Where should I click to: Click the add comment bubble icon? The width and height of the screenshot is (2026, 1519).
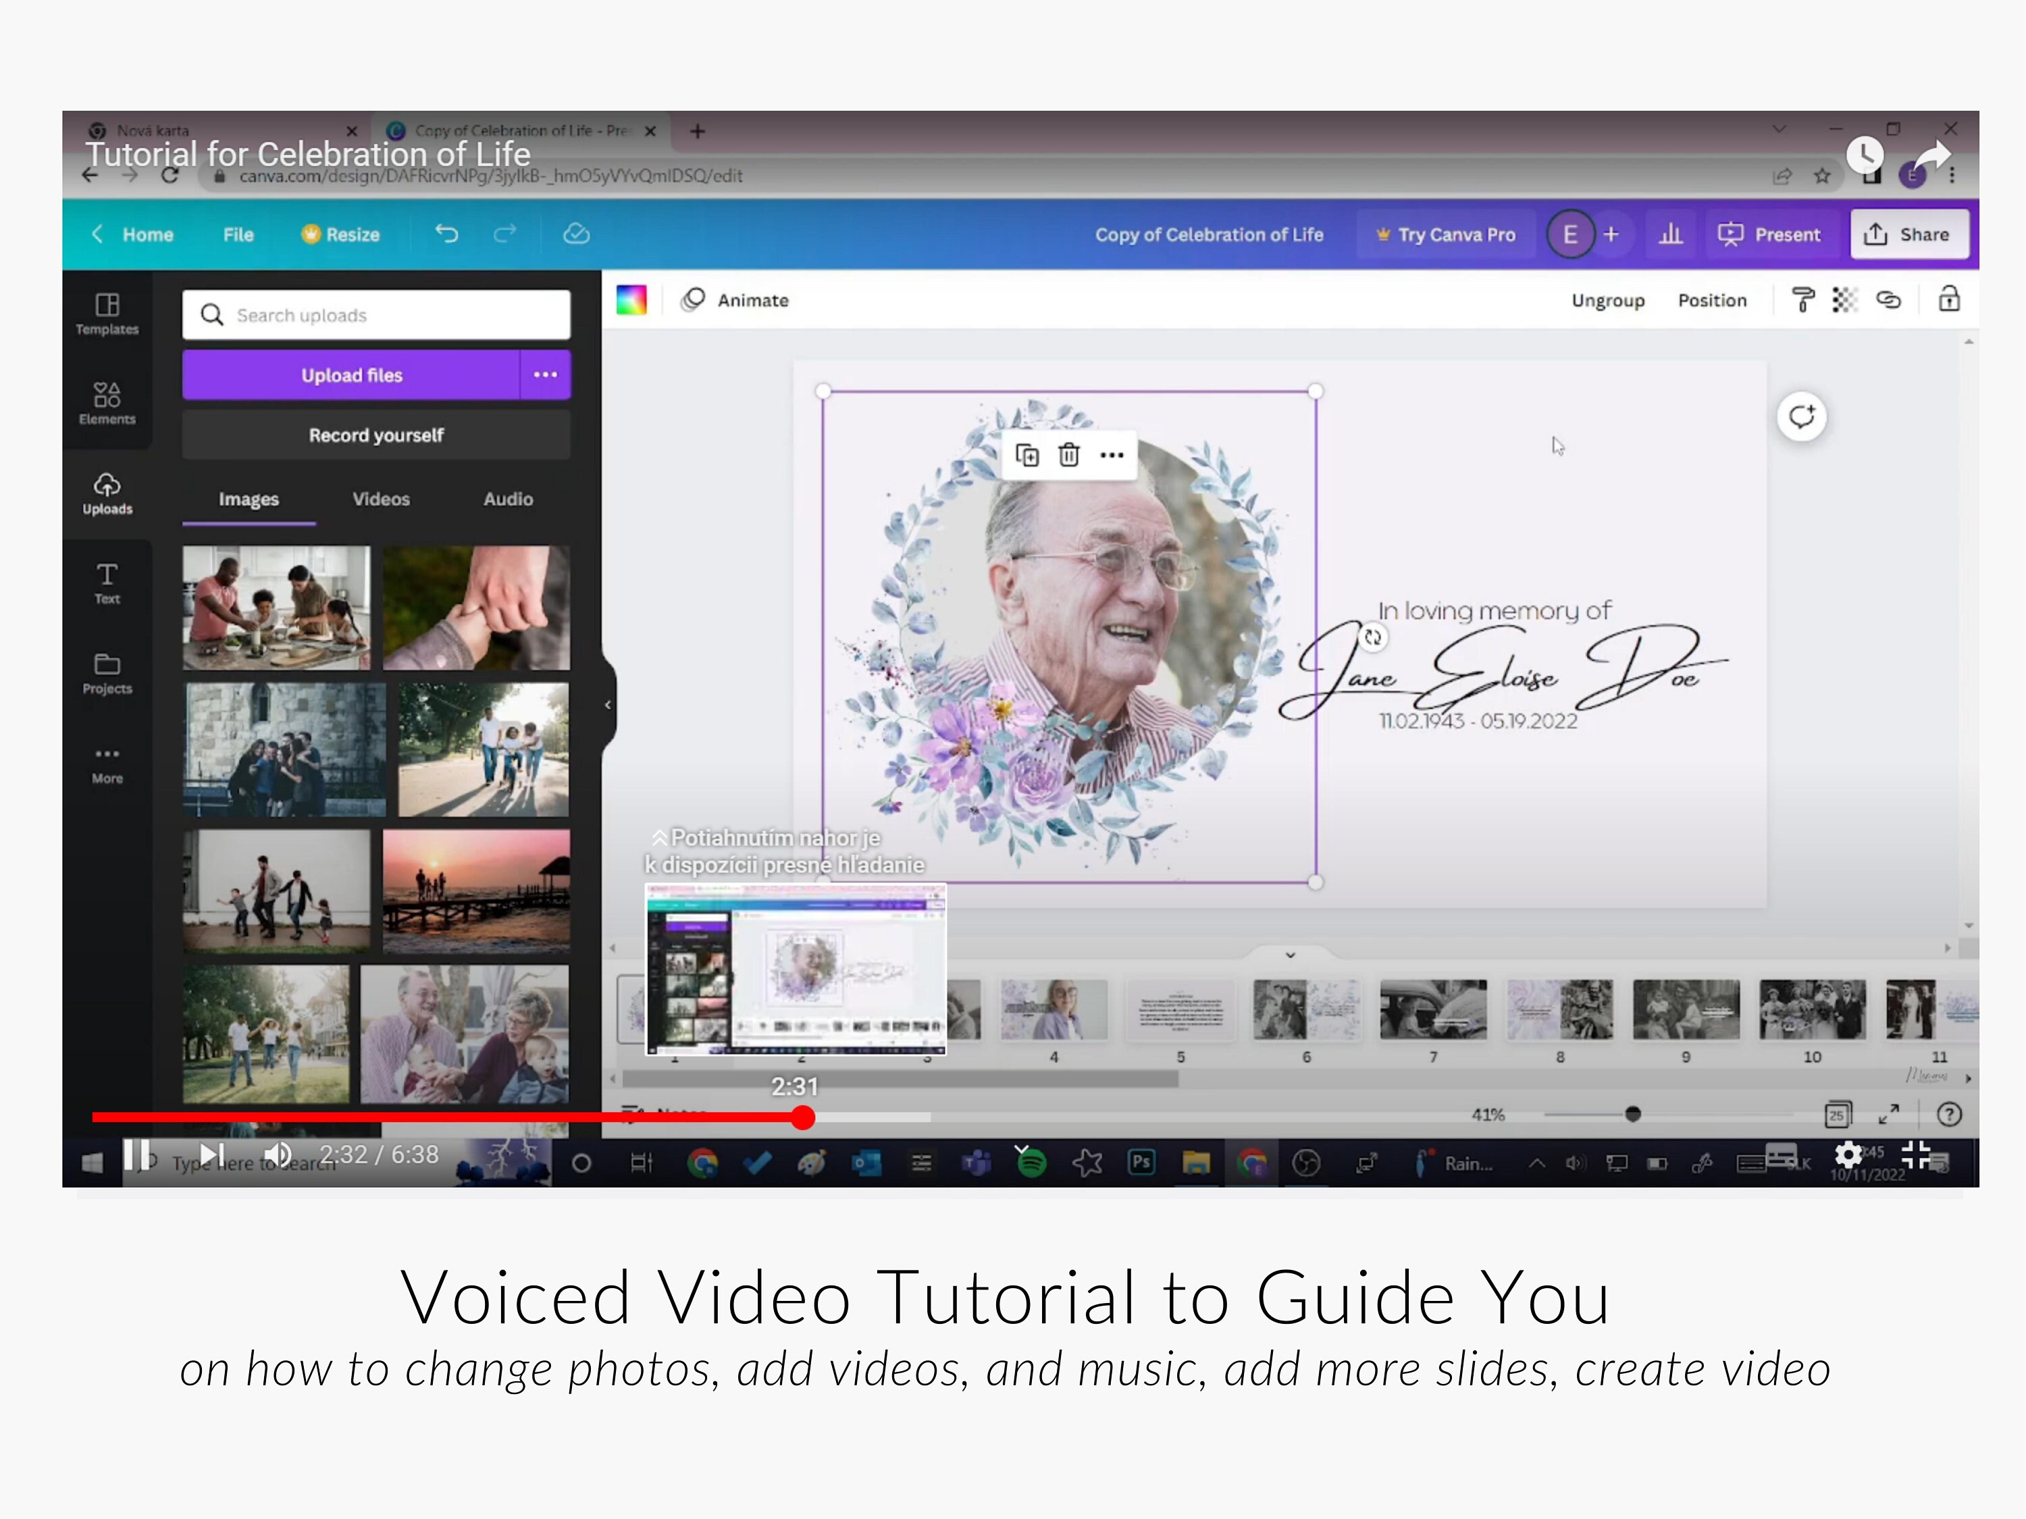[1802, 417]
